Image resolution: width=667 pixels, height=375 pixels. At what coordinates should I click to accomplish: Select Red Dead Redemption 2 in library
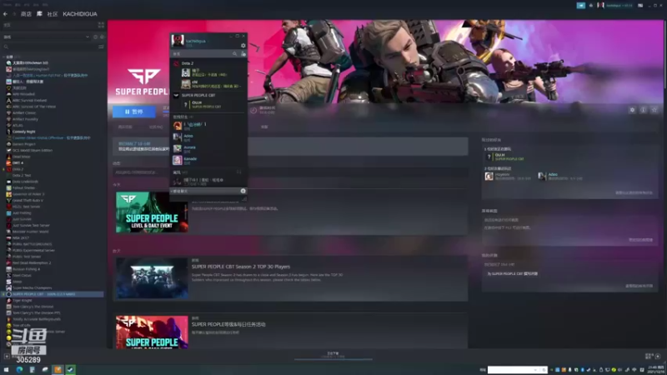click(32, 262)
